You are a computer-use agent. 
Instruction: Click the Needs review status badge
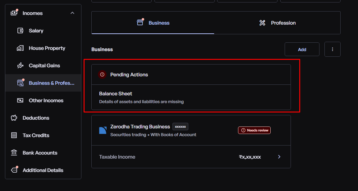[x=254, y=130]
